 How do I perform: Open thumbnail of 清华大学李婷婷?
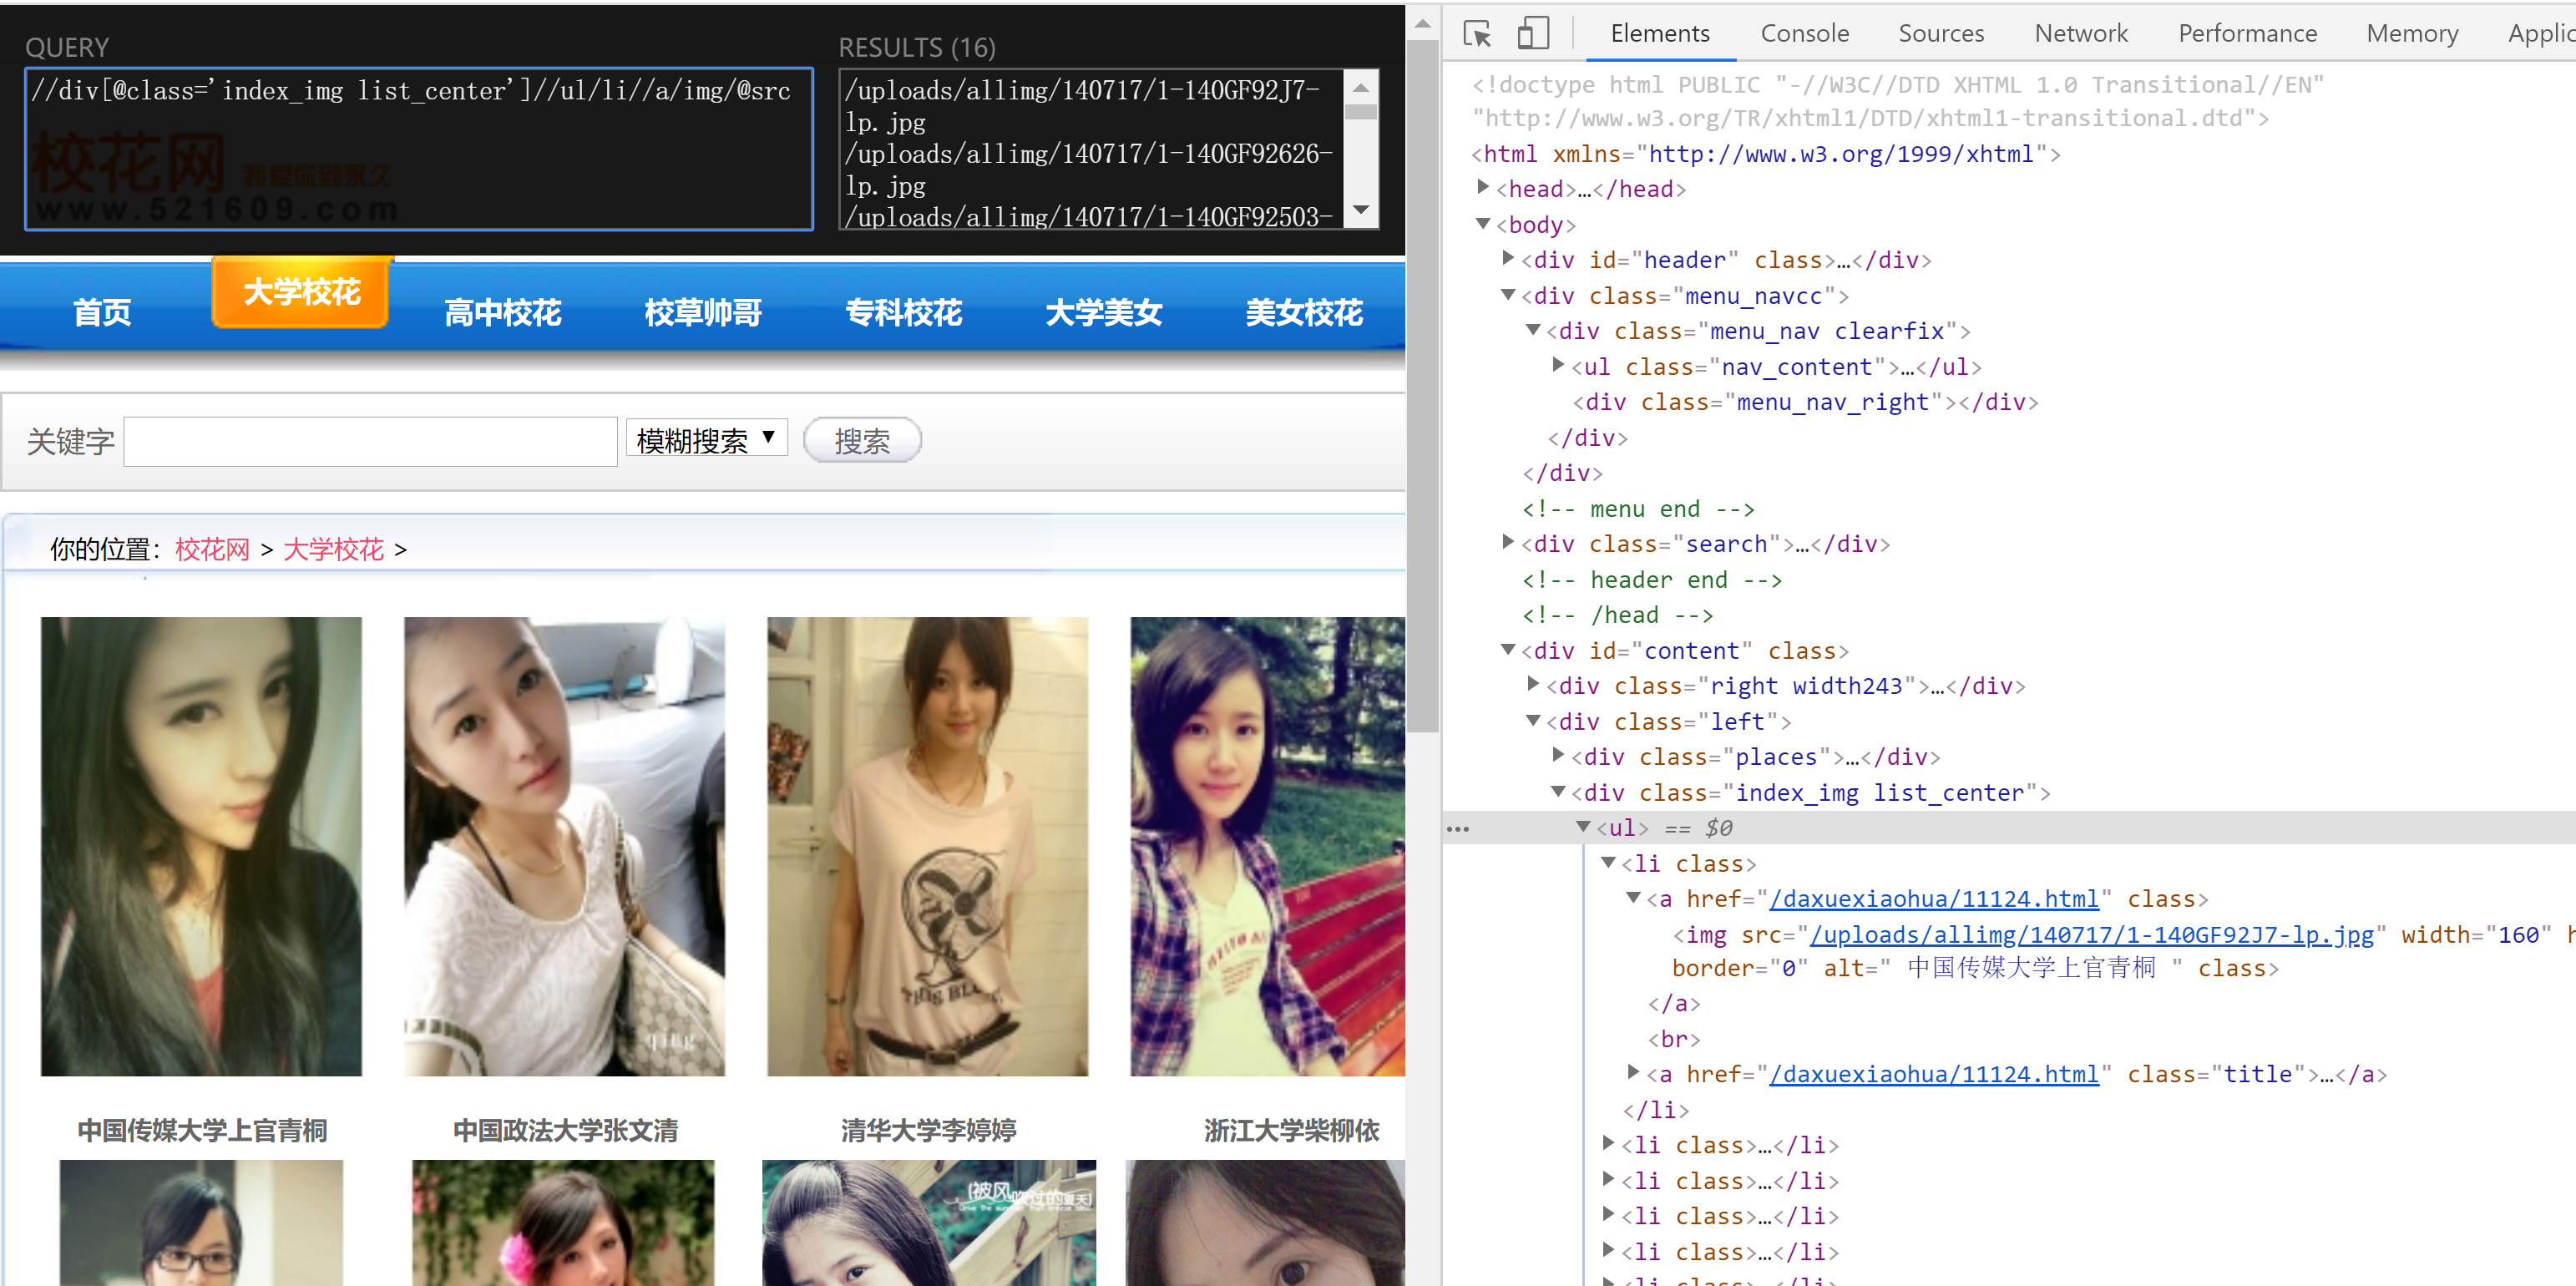pyautogui.click(x=927, y=846)
